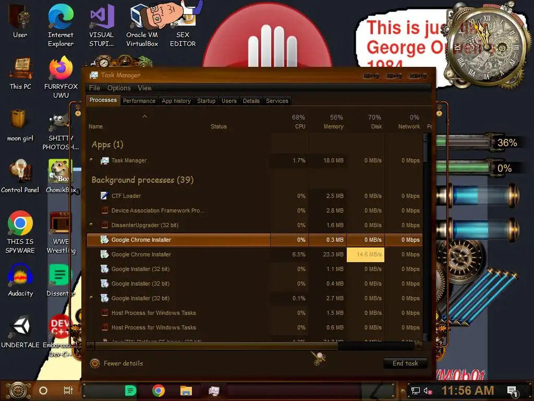The height and width of the screenshot is (401, 534).
Task: Click the taskbar clock showing 11:56 AM
Action: coord(468,391)
